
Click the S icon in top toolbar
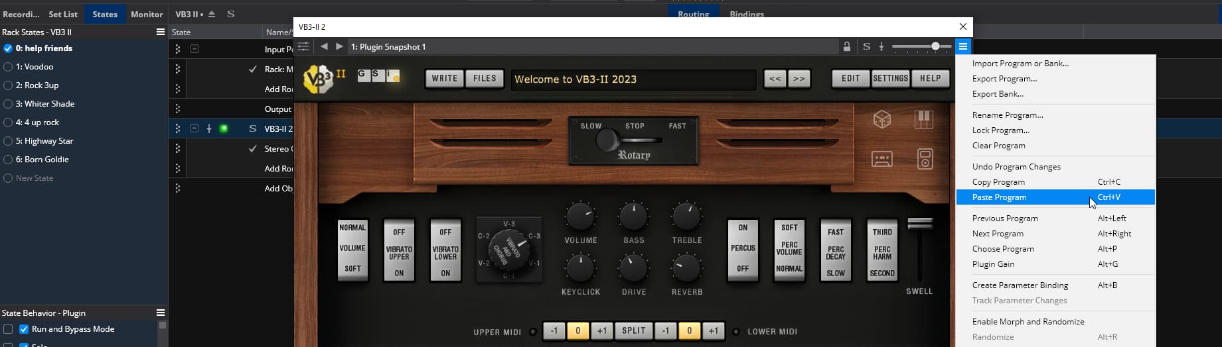(x=230, y=14)
